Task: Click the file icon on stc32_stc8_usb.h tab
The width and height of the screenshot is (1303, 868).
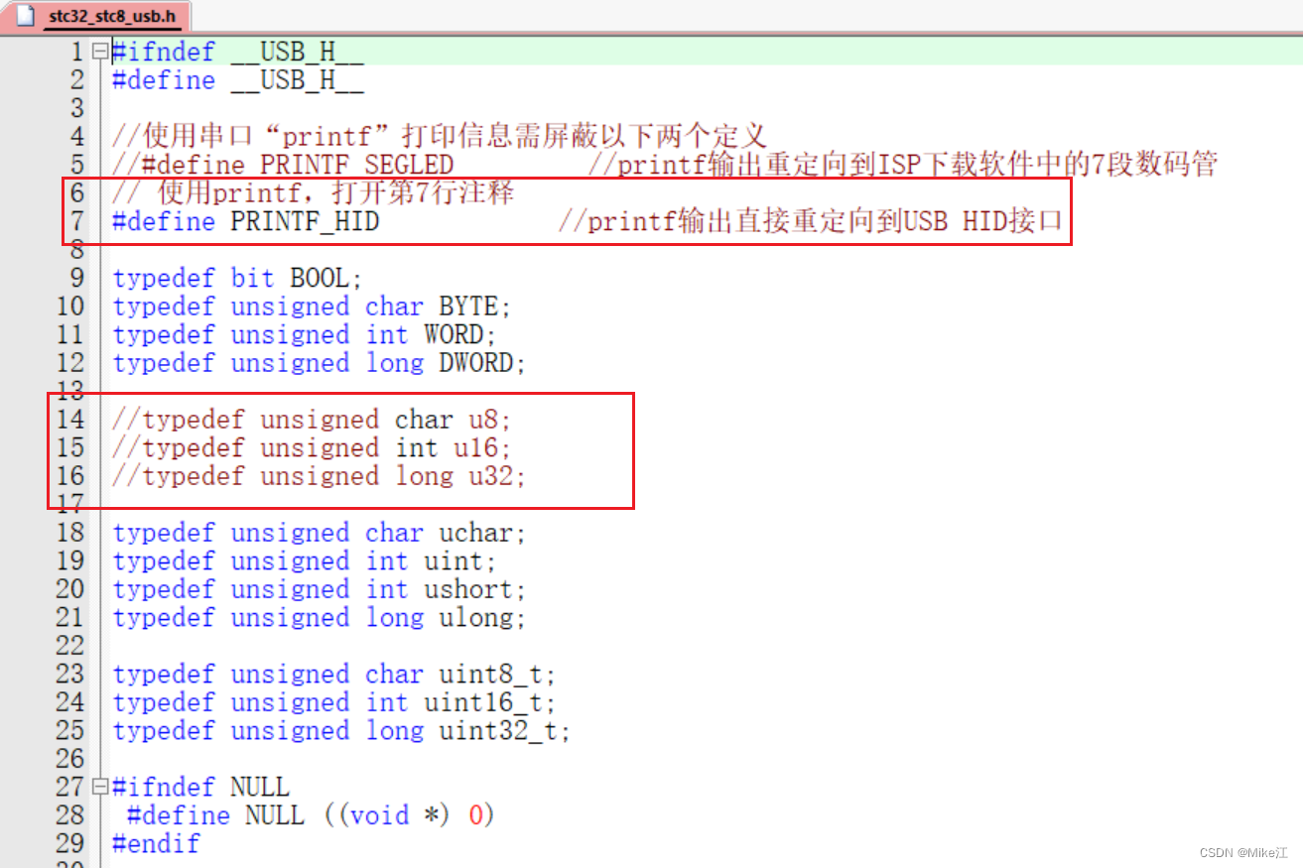Action: (27, 16)
